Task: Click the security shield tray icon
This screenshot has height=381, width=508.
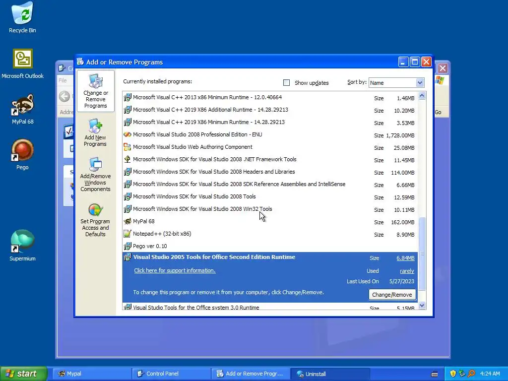Action: click(453, 374)
